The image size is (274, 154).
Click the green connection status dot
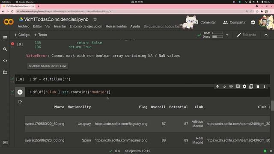click(265, 151)
